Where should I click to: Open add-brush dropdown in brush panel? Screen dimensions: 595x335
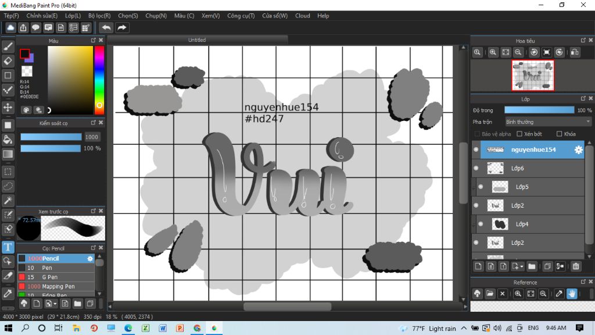[55, 304]
